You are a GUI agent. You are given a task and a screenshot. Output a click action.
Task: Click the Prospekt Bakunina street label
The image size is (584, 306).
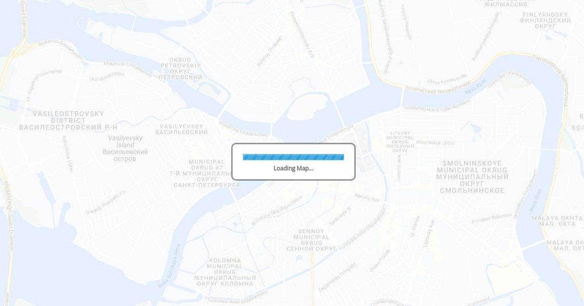492,218
